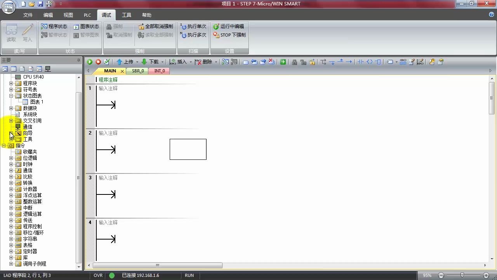
Task: Insert a downward line icon
Action: tap(332, 62)
